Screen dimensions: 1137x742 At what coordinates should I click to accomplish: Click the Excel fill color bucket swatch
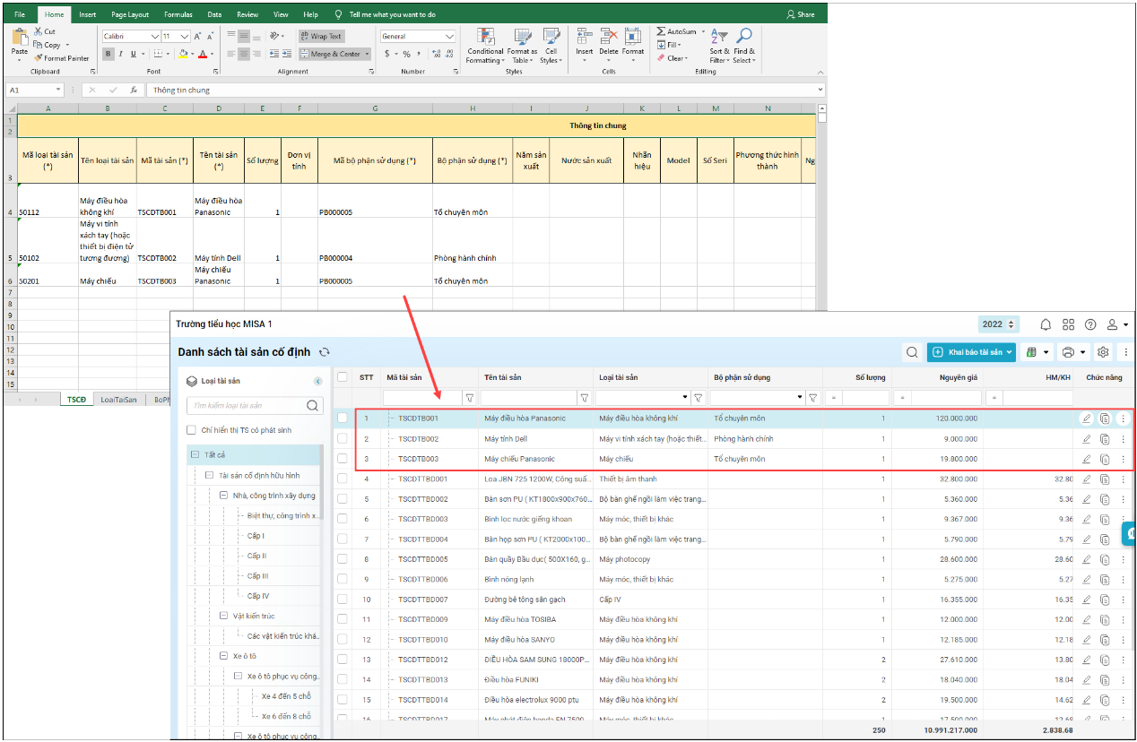pos(182,54)
